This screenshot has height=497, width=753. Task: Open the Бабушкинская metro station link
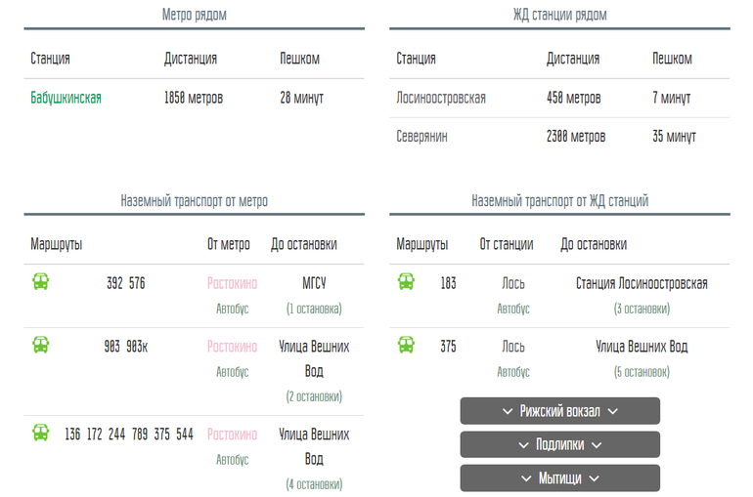(x=66, y=98)
